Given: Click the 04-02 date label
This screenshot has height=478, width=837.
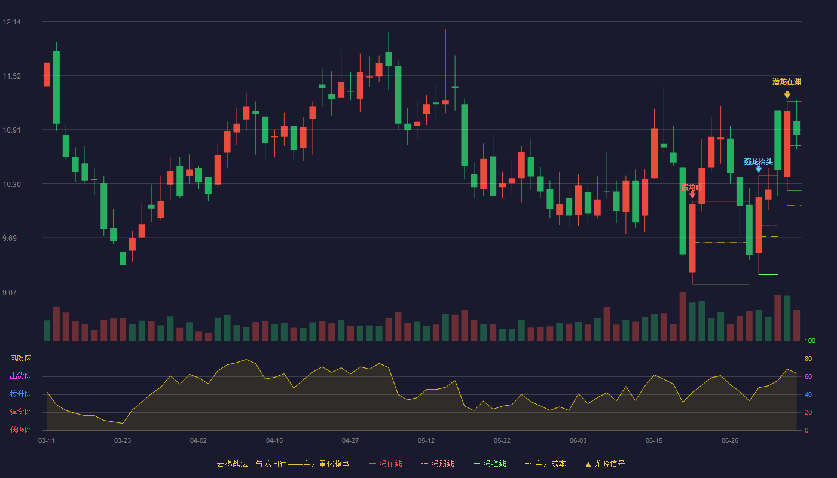Looking at the screenshot, I should 198,440.
